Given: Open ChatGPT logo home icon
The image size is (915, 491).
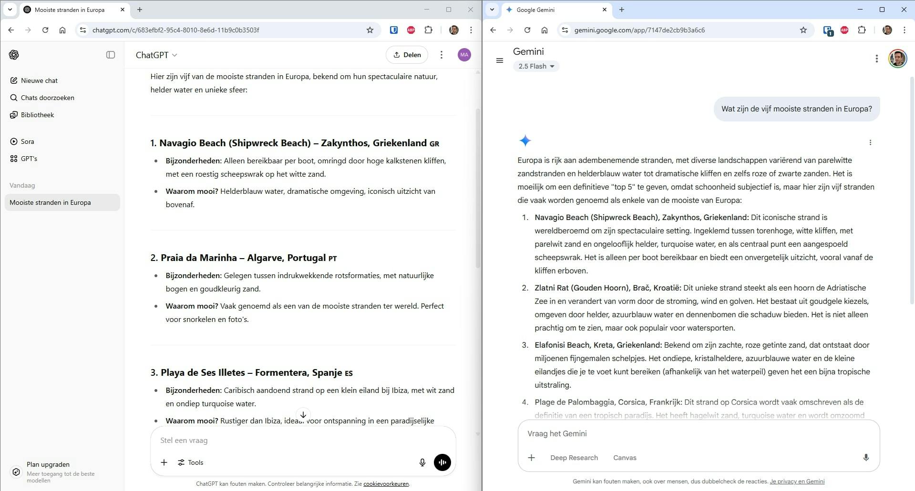Looking at the screenshot, I should click(x=14, y=55).
